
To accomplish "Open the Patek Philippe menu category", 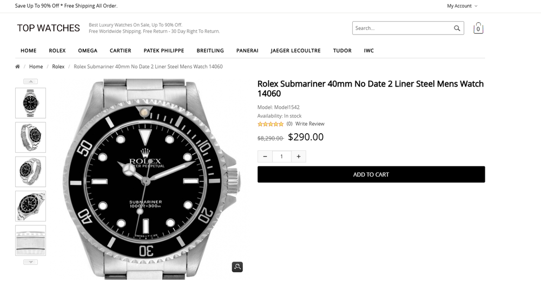I will pos(164,50).
